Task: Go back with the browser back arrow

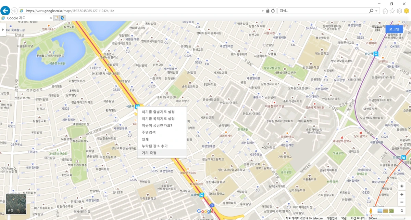Action: point(5,11)
